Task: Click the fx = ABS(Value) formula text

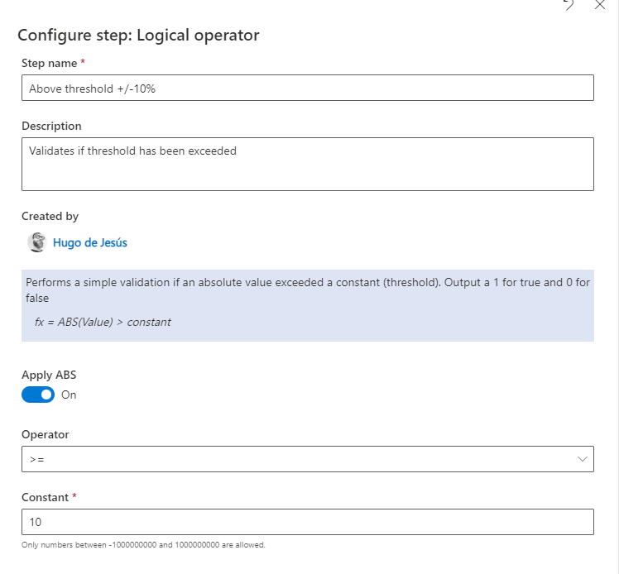Action: (x=103, y=322)
